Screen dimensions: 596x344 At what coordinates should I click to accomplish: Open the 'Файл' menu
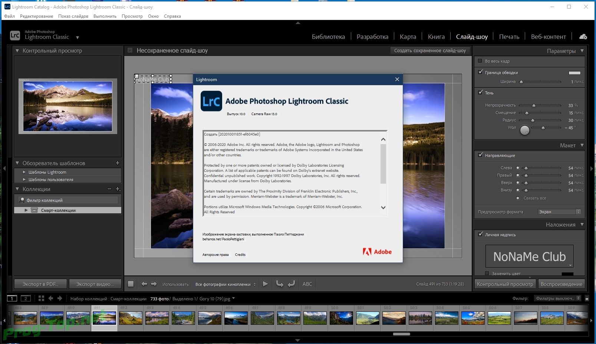[10, 16]
